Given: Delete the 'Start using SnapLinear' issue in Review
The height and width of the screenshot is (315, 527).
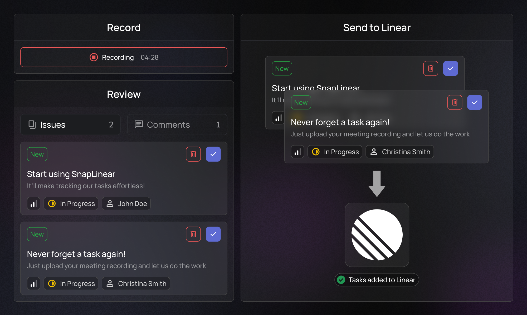Looking at the screenshot, I should (193, 154).
